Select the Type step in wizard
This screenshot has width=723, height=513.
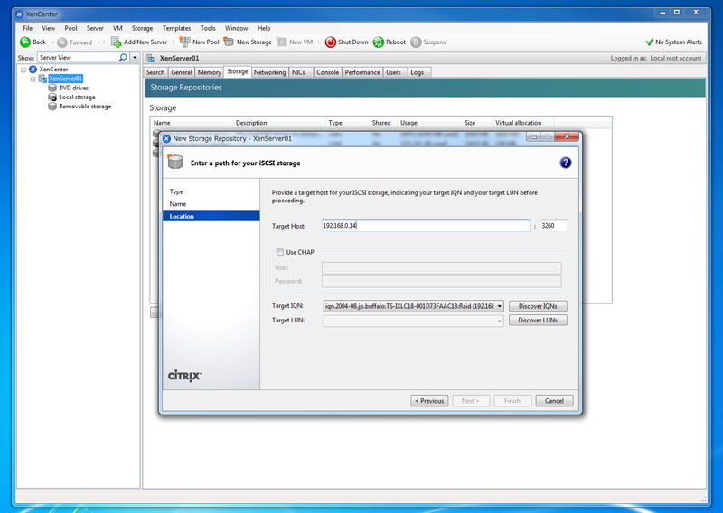176,191
